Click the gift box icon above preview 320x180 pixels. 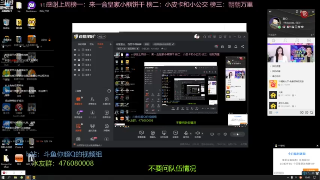(x=216, y=46)
